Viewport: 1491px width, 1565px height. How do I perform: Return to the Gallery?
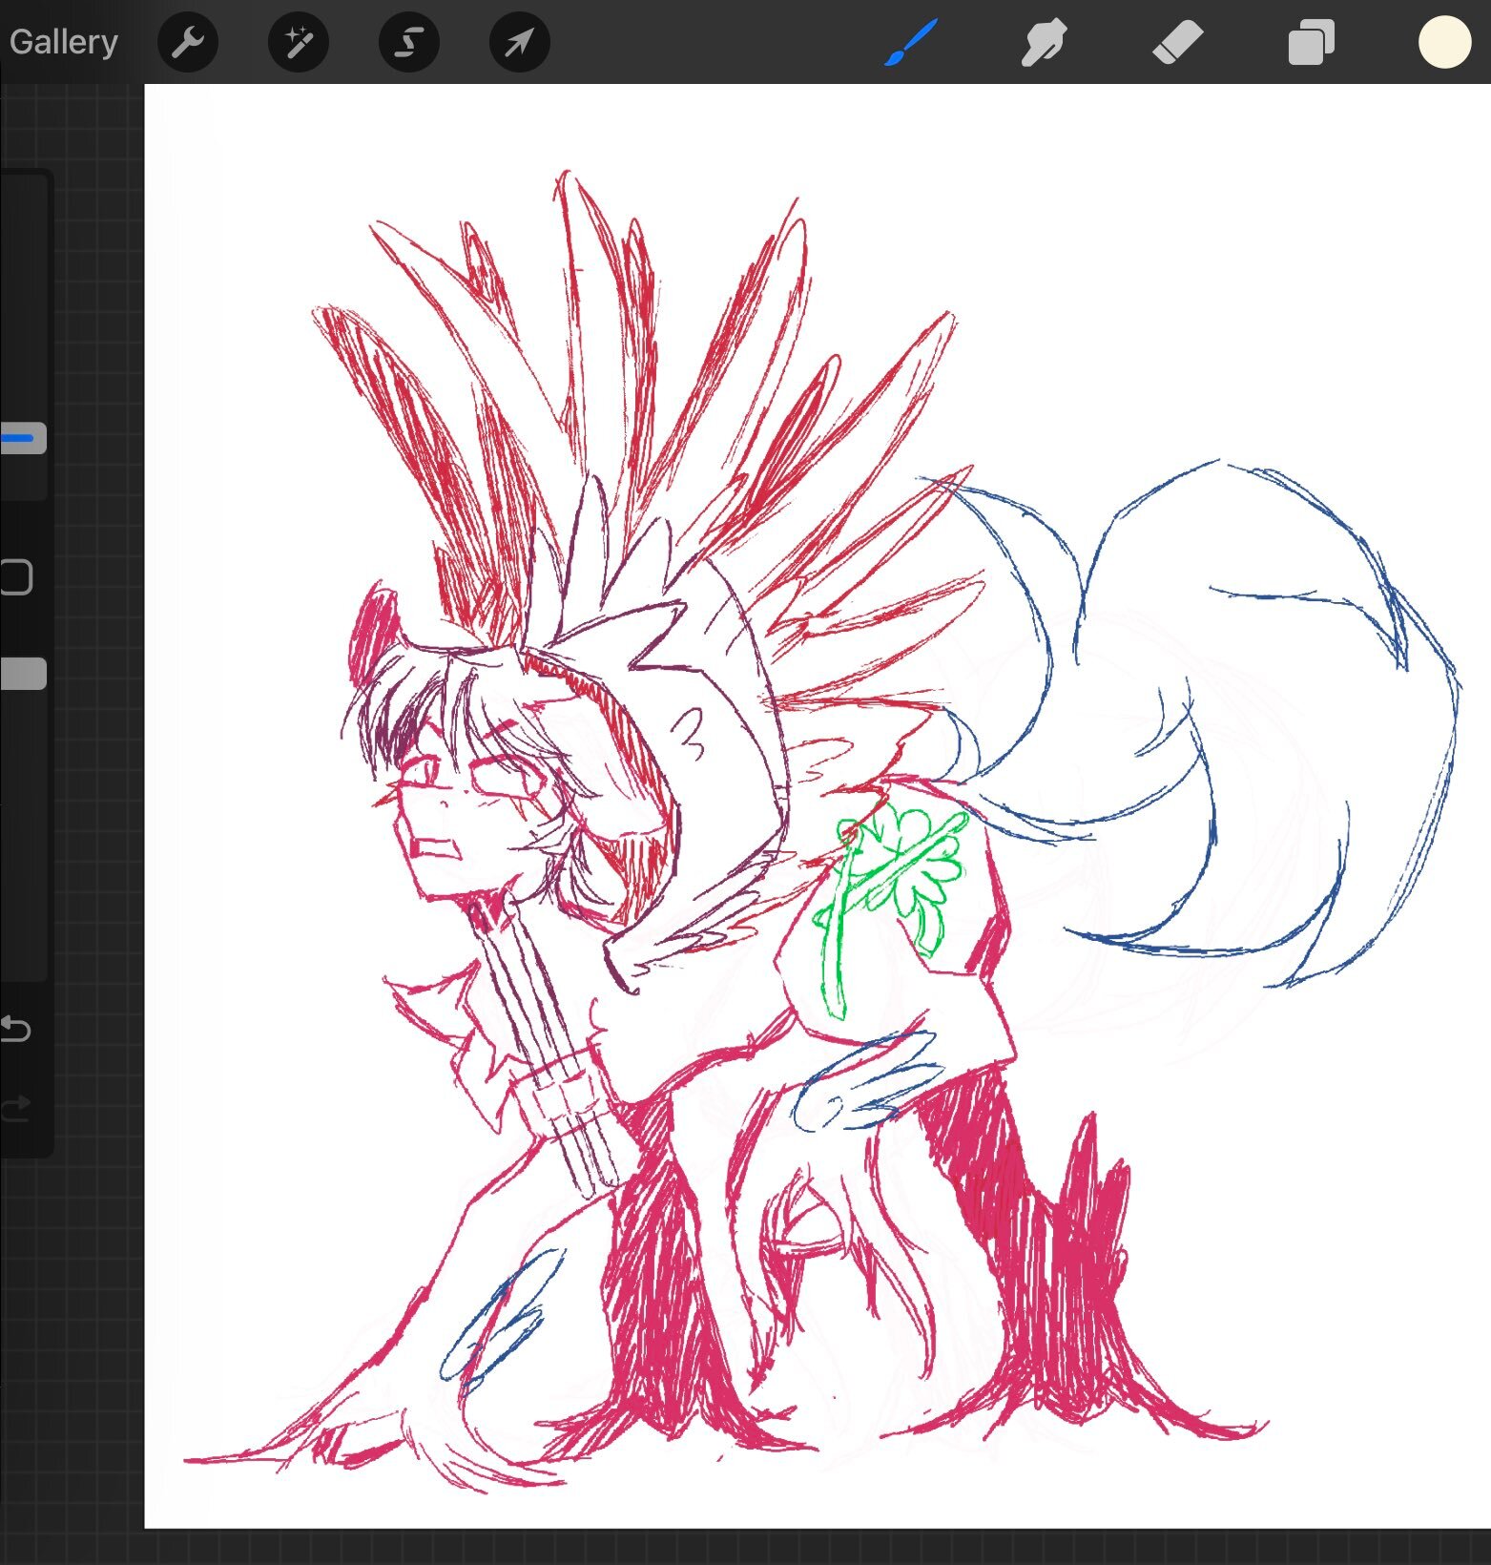point(63,42)
